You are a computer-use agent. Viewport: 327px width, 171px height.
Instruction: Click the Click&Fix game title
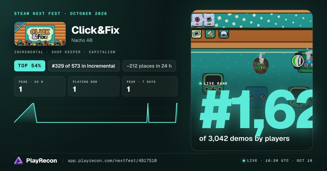pyautogui.click(x=95, y=30)
